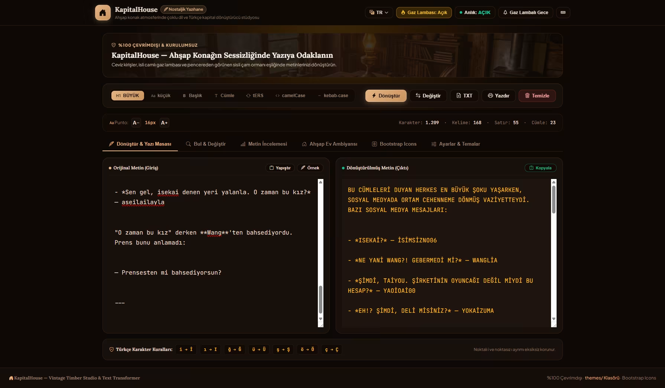Load sample text with Örnek button

click(310, 168)
